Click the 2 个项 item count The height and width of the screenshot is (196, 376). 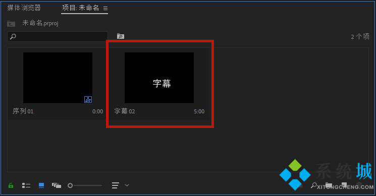[x=360, y=37]
